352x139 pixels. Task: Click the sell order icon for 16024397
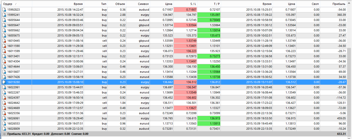pyautogui.click(x=4, y=98)
